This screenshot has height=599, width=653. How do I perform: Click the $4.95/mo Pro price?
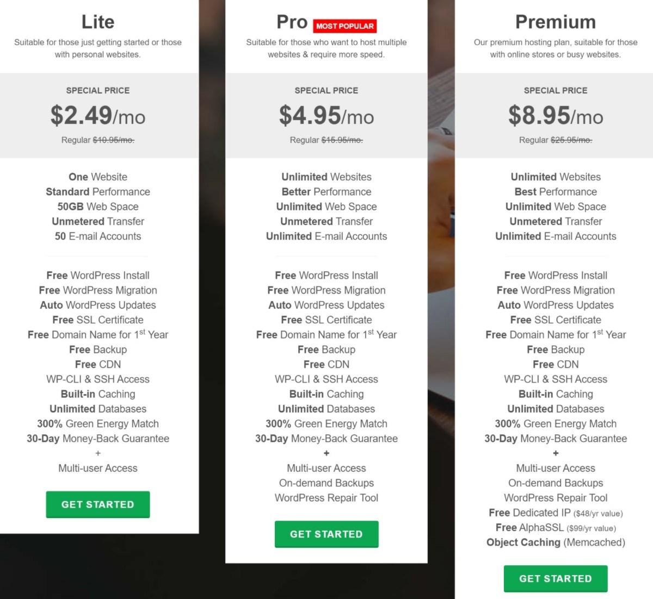326,115
